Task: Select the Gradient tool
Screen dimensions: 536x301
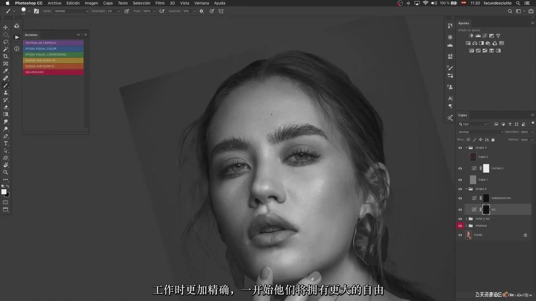Action: click(x=6, y=114)
